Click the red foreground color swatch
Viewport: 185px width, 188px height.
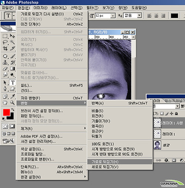(x=6, y=112)
